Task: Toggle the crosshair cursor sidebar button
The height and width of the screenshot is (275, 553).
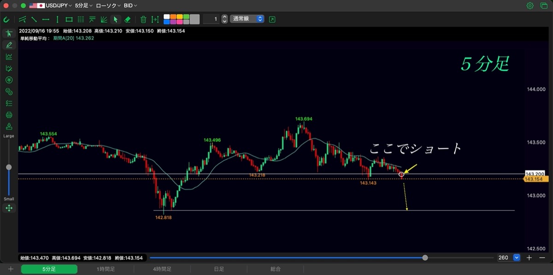Action: pos(9,33)
